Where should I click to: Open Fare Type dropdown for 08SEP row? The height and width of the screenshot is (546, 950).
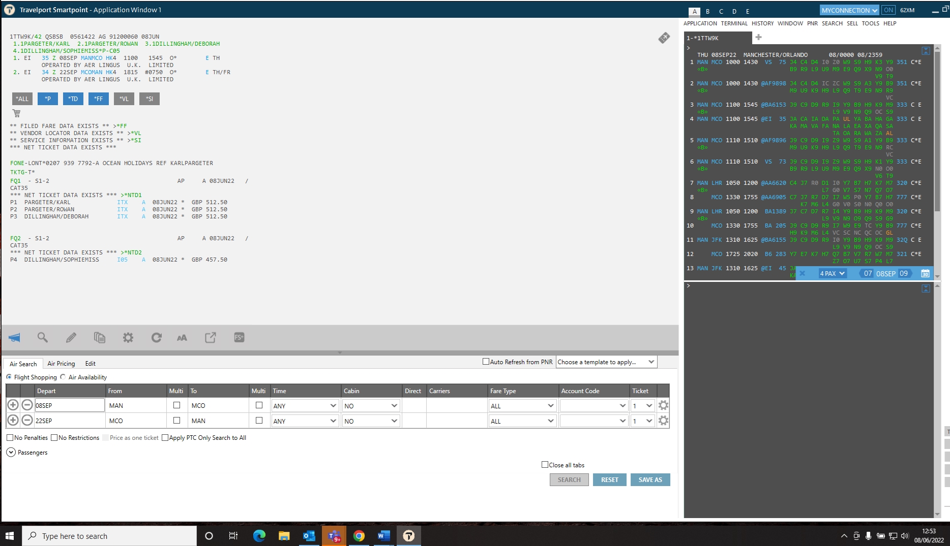(522, 406)
